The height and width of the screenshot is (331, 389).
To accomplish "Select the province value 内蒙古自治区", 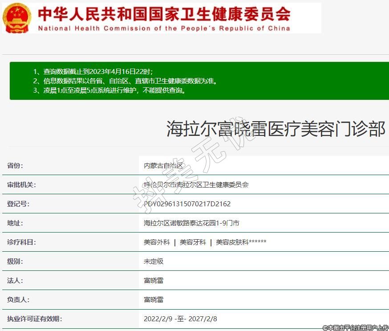I will [x=163, y=166].
